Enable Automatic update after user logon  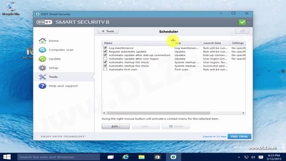click(105, 59)
